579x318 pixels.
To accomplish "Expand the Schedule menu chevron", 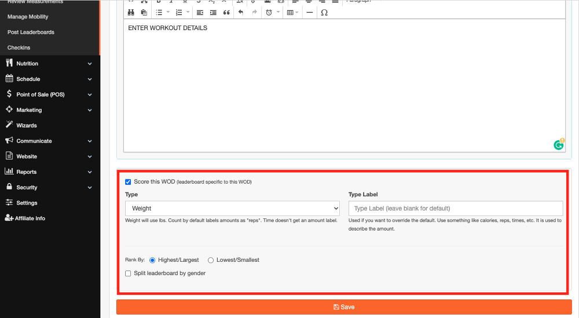I will tap(90, 79).
